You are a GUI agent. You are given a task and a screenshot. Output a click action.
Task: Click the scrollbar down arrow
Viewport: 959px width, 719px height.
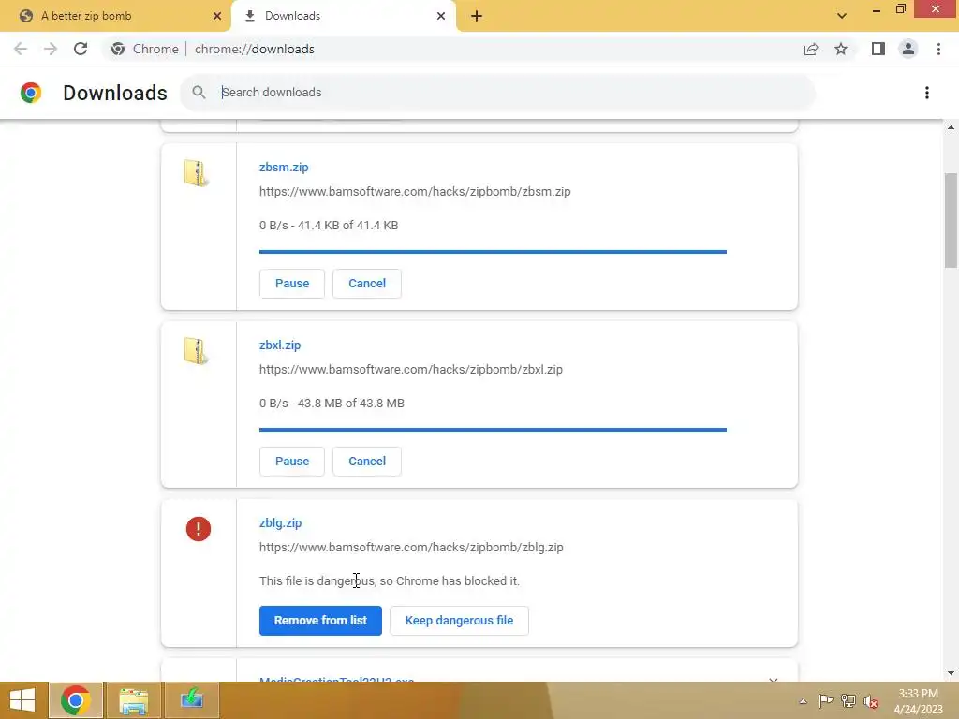point(951,673)
